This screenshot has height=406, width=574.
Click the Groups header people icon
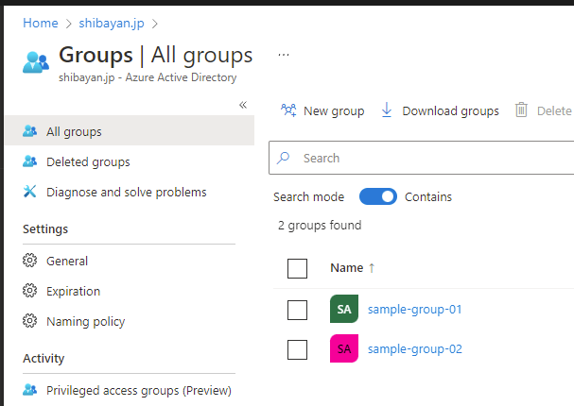pos(36,62)
